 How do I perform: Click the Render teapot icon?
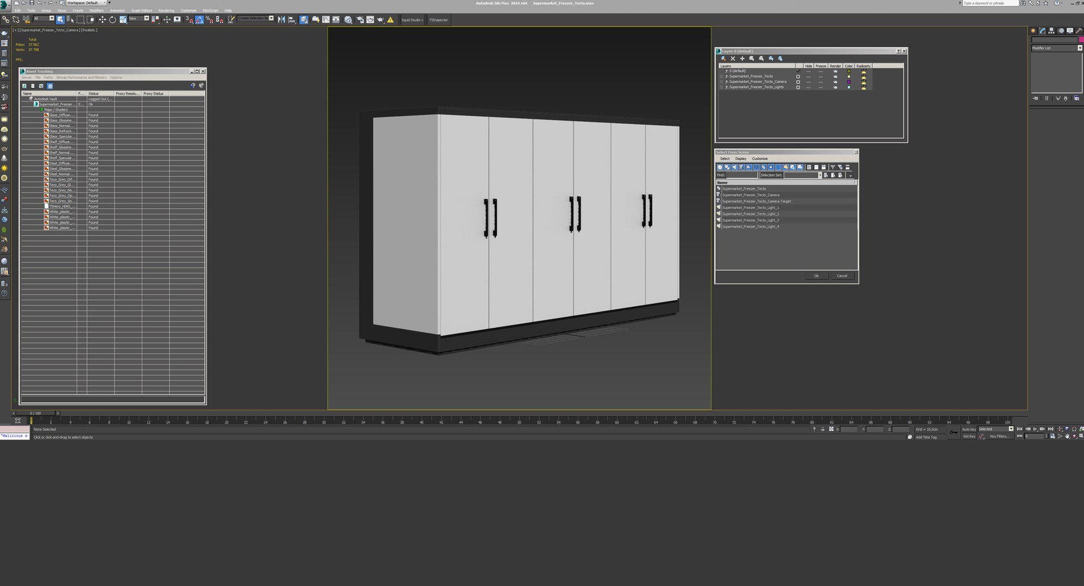pyautogui.click(x=381, y=20)
